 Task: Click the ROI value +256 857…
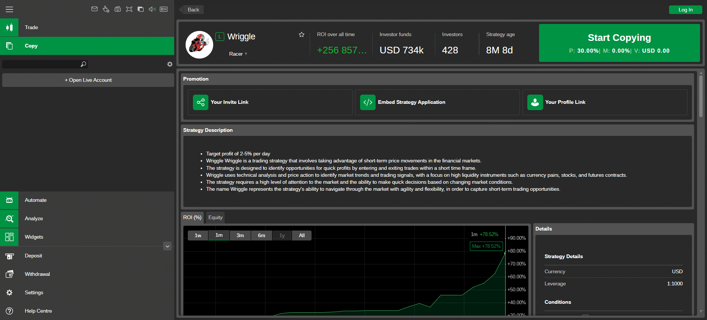[x=342, y=50]
